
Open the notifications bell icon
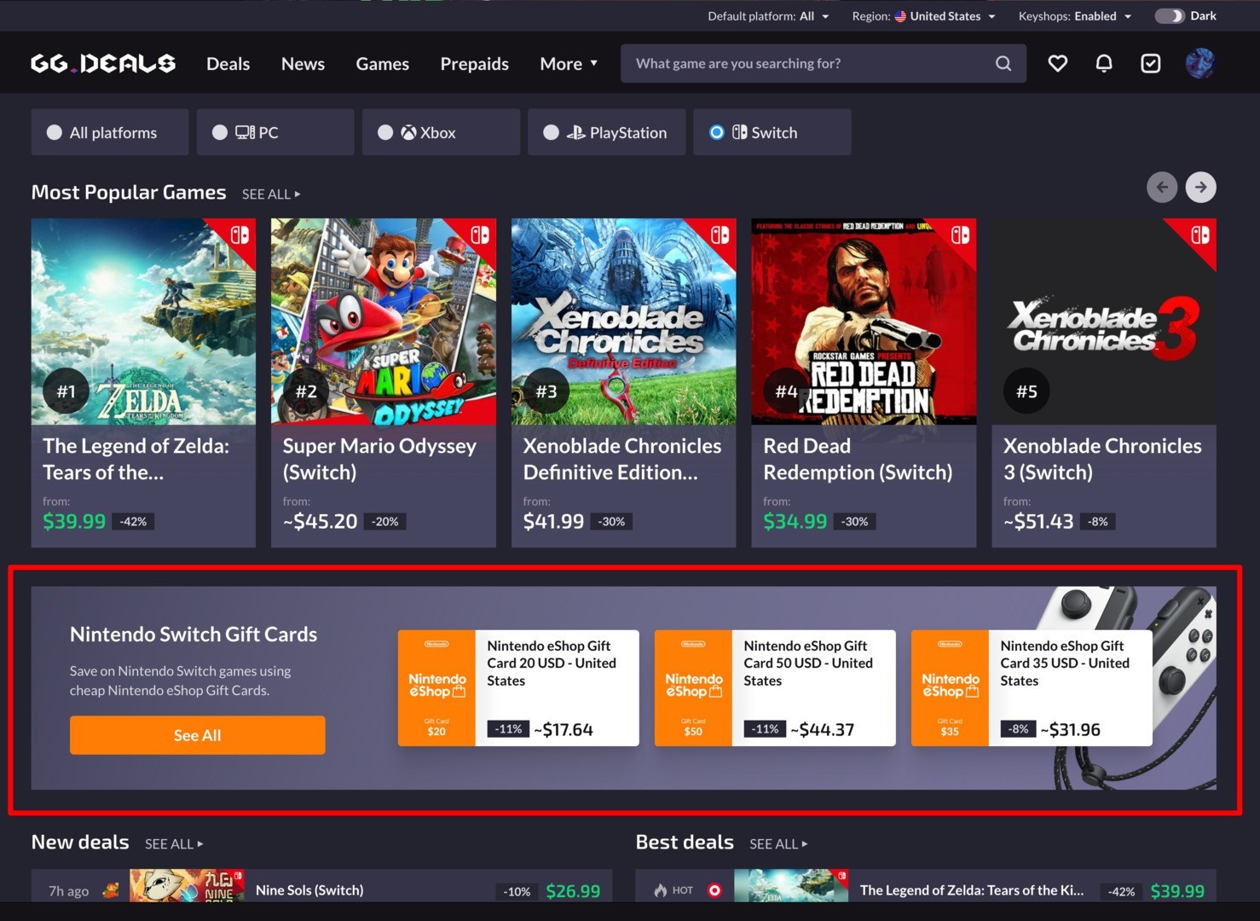point(1104,63)
